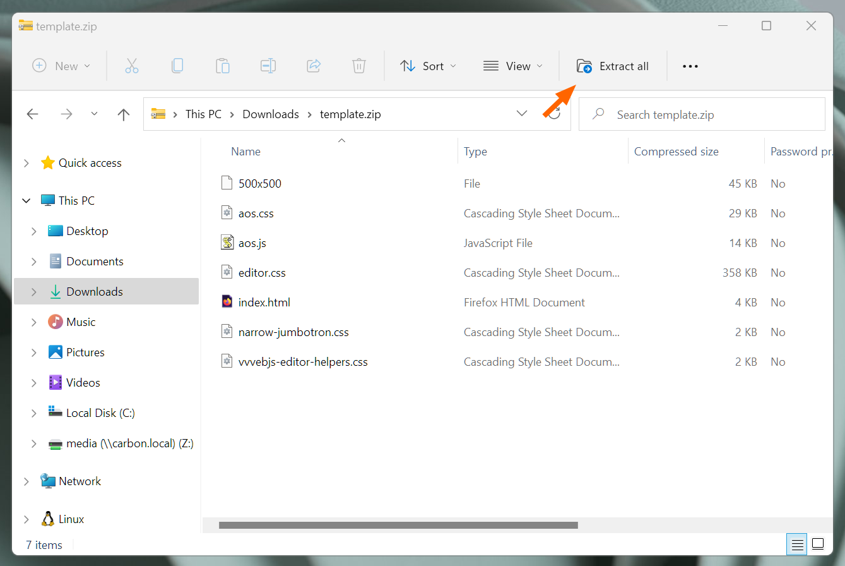Click the Search template.zip field
The height and width of the screenshot is (566, 845).
click(x=700, y=115)
